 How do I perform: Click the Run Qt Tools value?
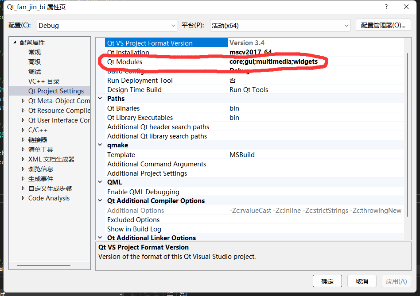249,89
